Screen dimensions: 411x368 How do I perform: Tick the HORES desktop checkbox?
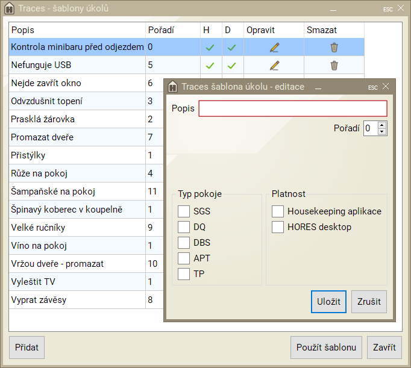[x=278, y=227]
